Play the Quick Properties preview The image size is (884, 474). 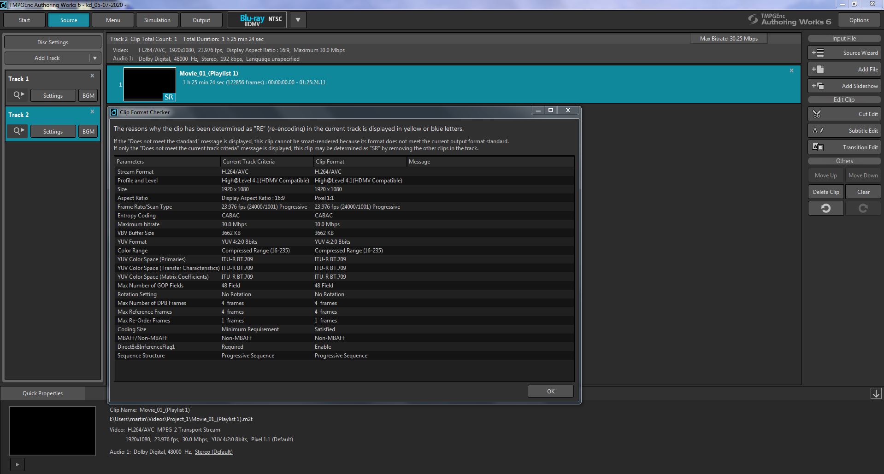[18, 464]
